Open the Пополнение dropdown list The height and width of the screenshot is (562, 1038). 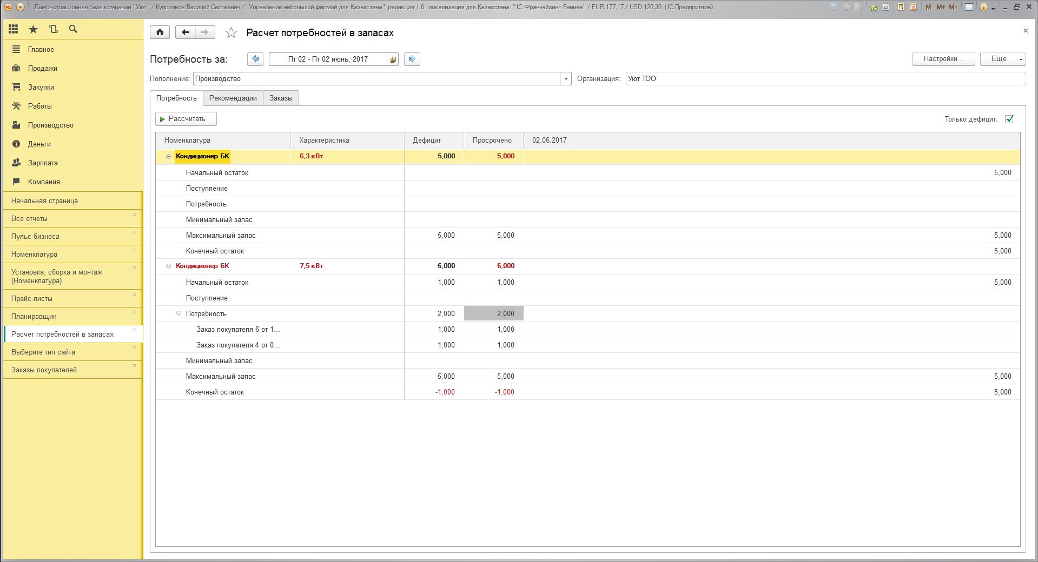(x=566, y=79)
